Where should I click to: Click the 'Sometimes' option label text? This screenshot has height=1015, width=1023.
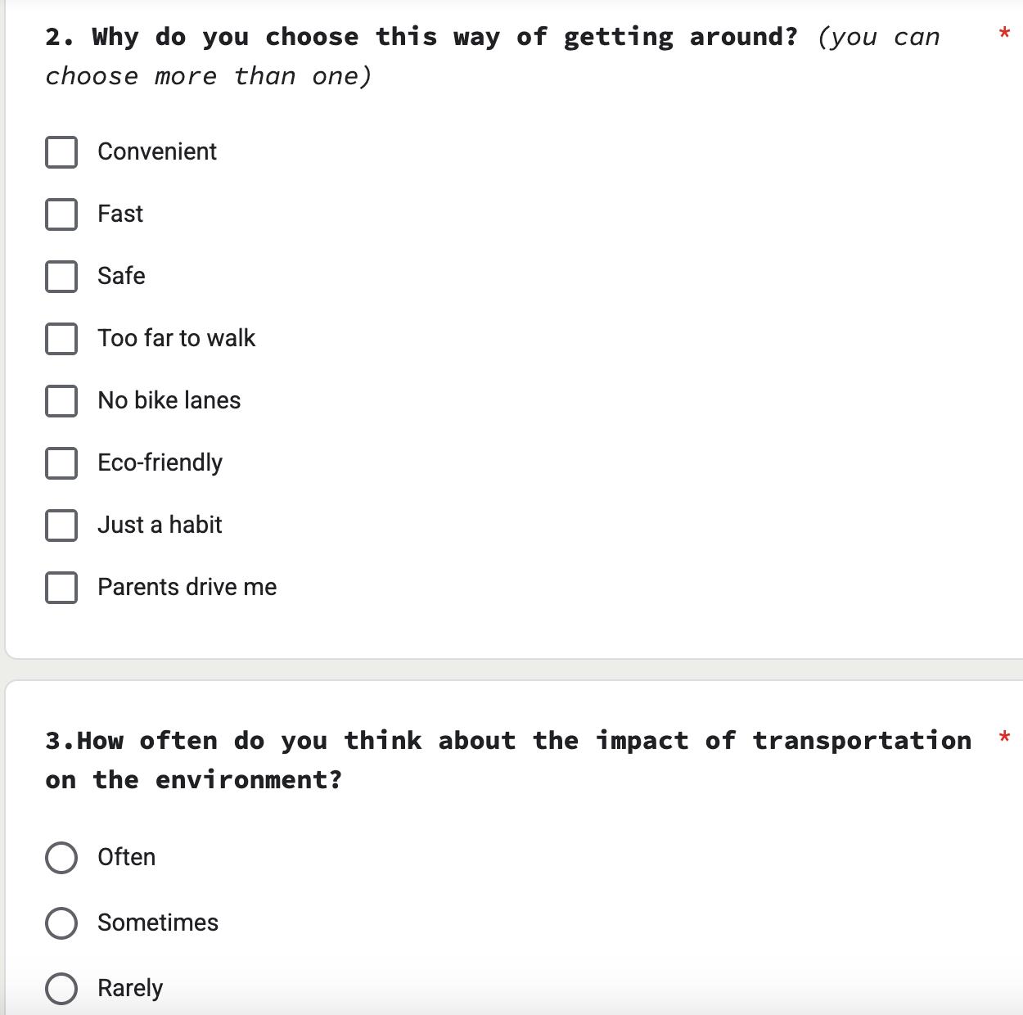point(158,923)
